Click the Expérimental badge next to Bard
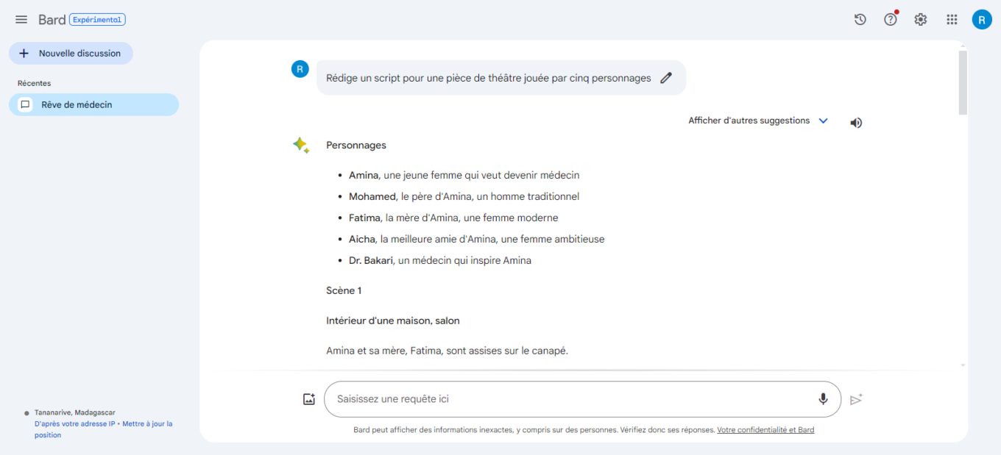This screenshot has height=455, width=1001. pyautogui.click(x=97, y=20)
